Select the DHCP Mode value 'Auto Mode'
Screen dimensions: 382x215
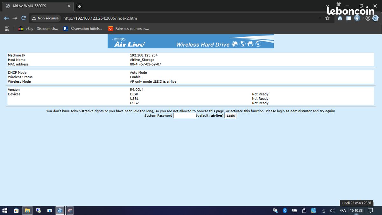click(138, 73)
